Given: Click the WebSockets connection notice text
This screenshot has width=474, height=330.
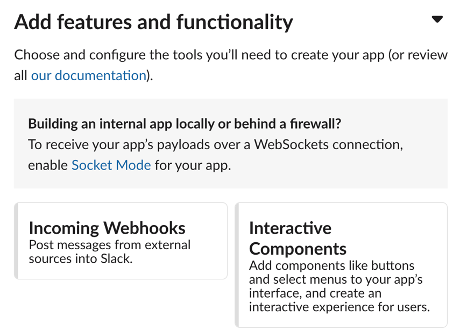Looking at the screenshot, I should (x=216, y=144).
